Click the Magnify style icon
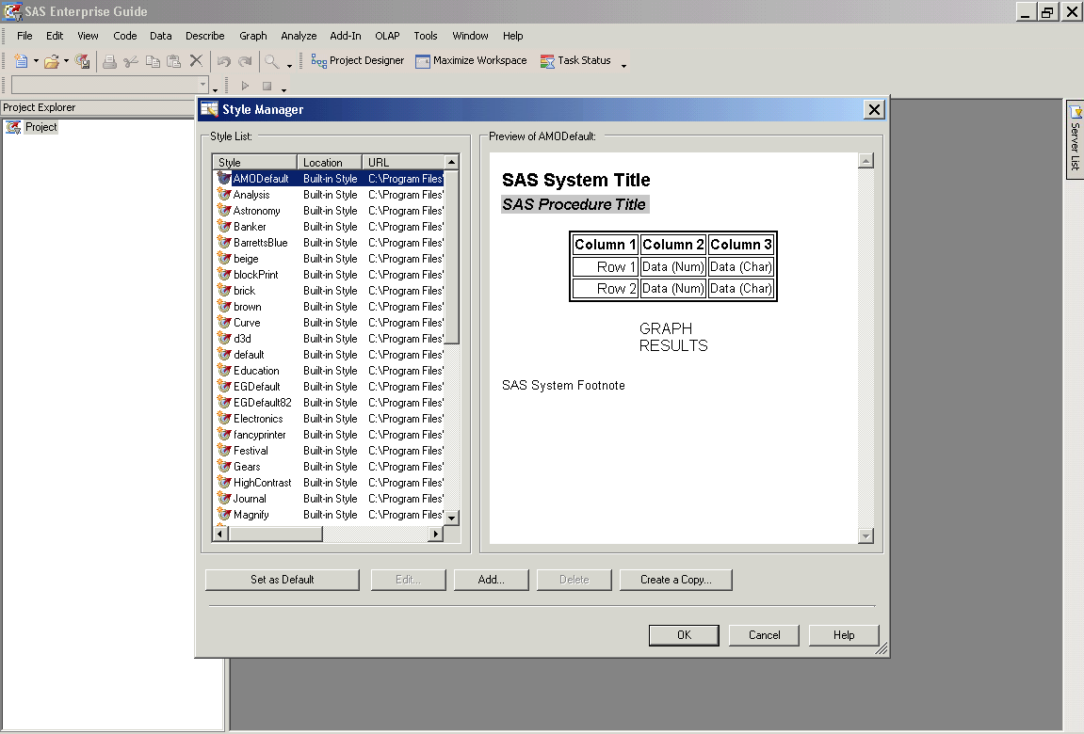1084x734 pixels. 224,515
